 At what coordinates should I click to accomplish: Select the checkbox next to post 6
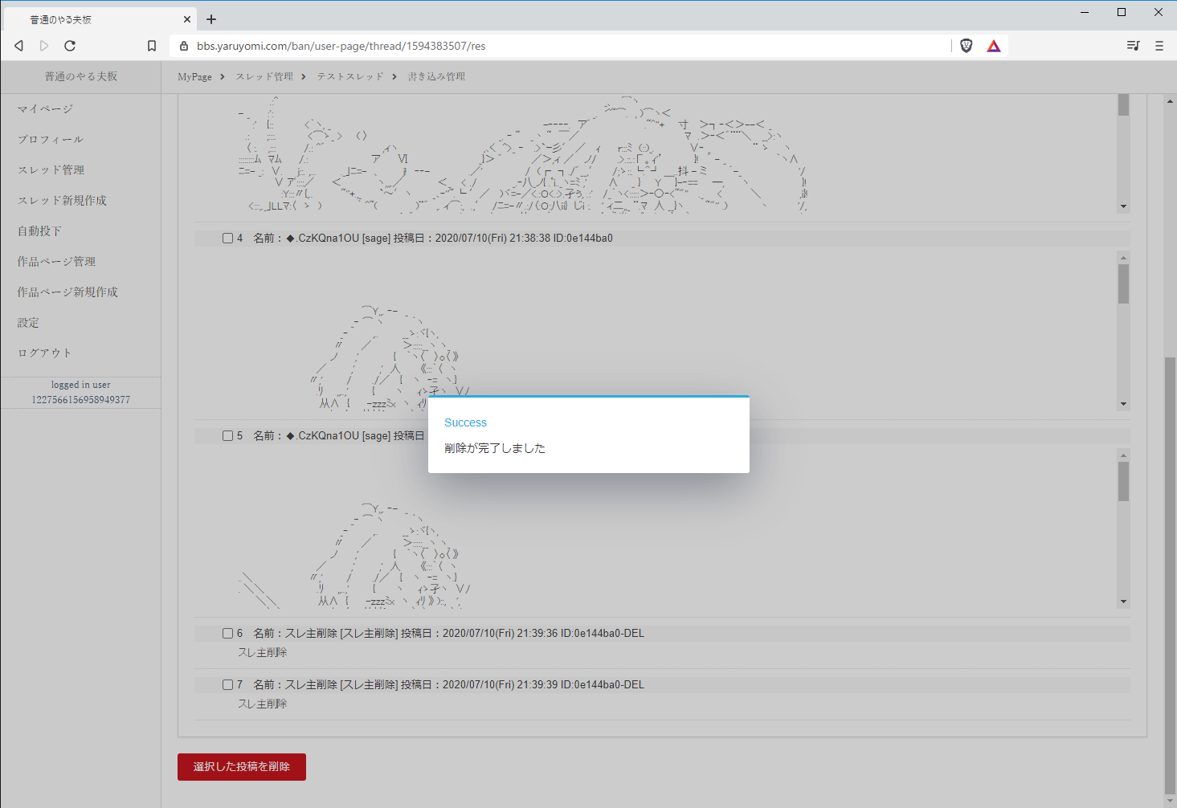227,633
